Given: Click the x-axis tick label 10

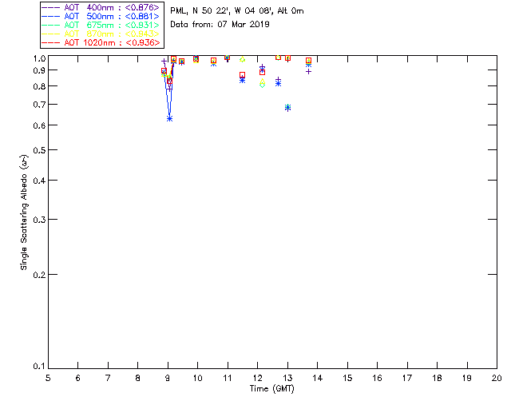Looking at the screenshot, I should pyautogui.click(x=197, y=378).
